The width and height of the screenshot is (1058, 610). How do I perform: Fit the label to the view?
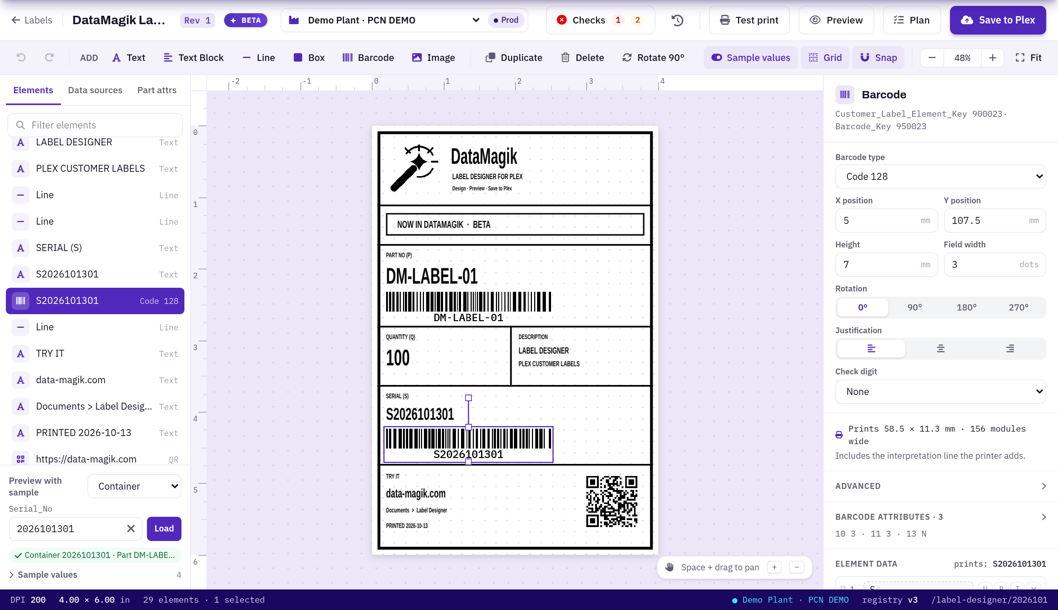click(1028, 57)
